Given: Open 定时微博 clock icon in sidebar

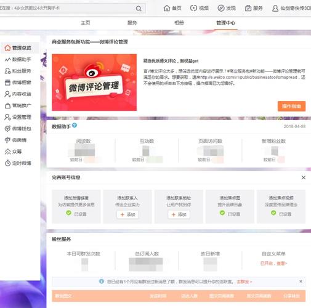Looking at the screenshot, I should 7,163.
